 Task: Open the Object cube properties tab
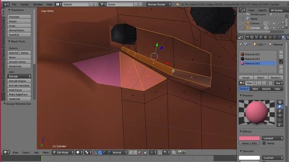[x=266, y=37]
